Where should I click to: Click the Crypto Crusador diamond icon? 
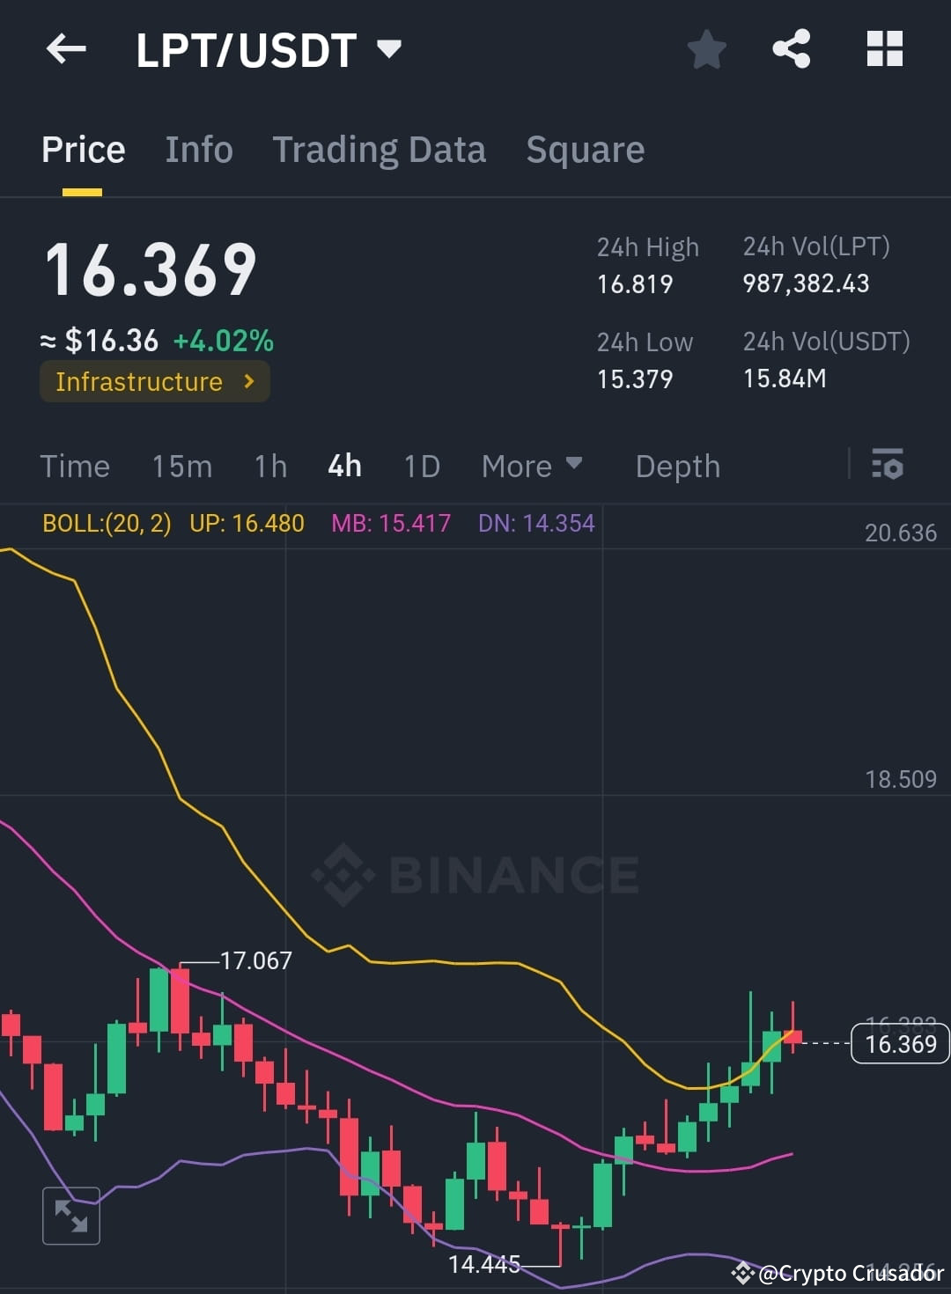pyautogui.click(x=744, y=1273)
